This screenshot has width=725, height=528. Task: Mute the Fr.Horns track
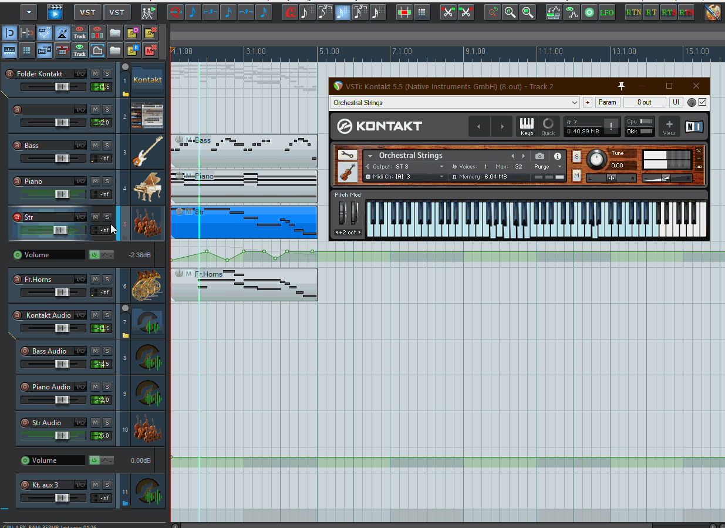coord(95,279)
